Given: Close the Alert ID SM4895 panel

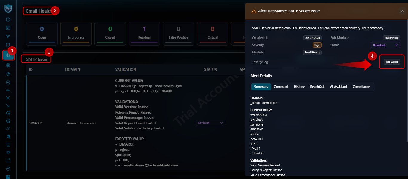Looking at the screenshot, I should 402,11.
